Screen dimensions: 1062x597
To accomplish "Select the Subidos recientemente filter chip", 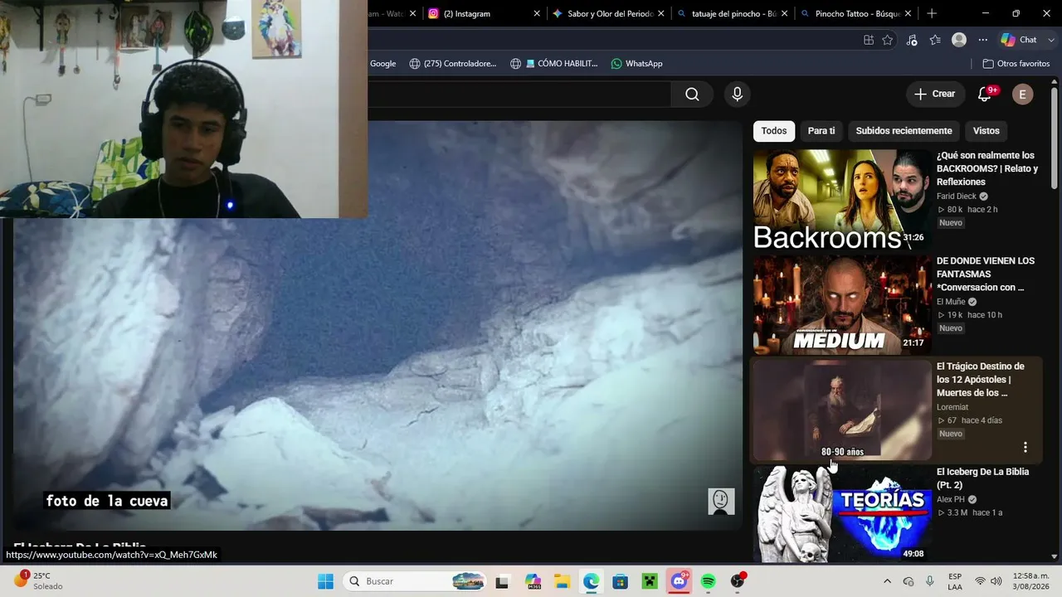I will click(x=904, y=131).
